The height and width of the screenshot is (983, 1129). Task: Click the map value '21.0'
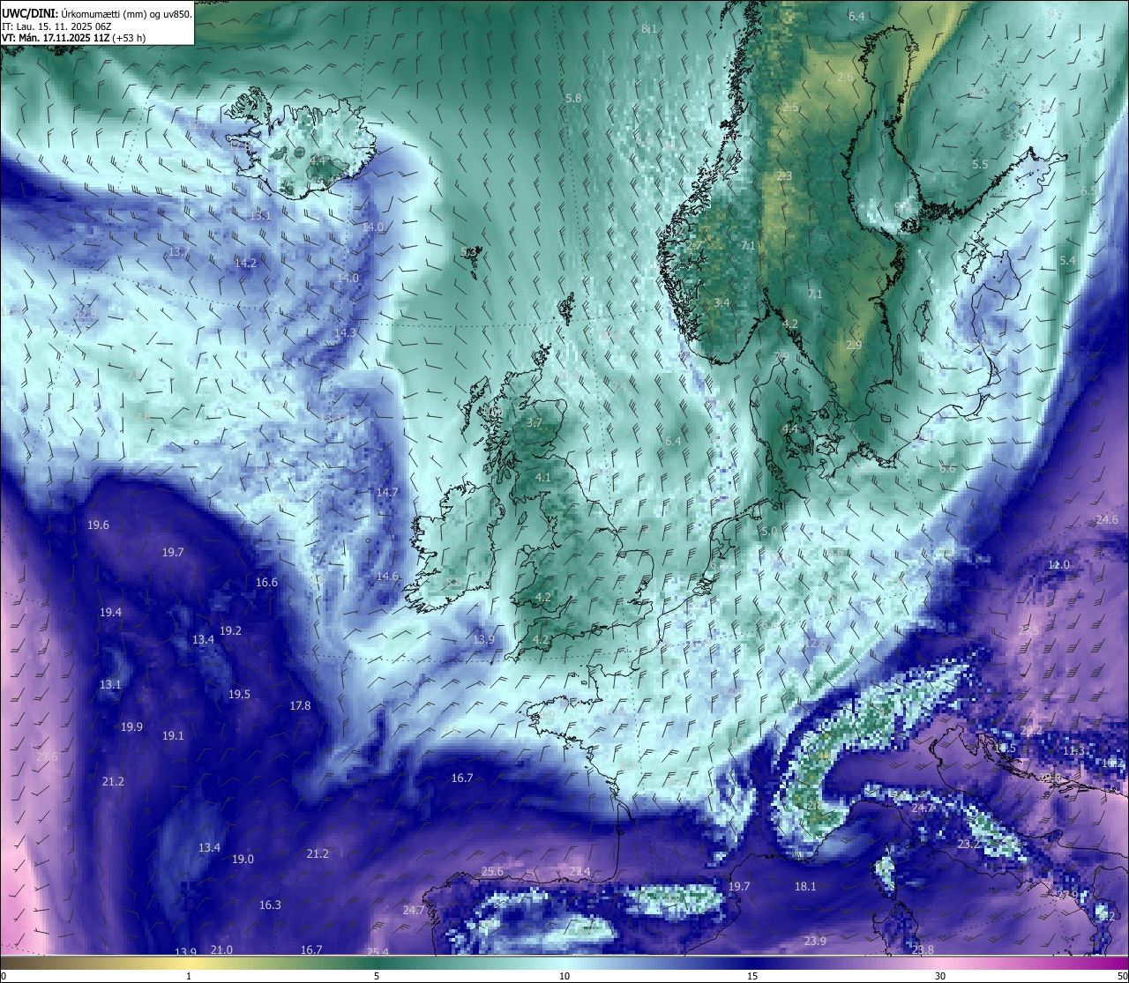click(221, 950)
